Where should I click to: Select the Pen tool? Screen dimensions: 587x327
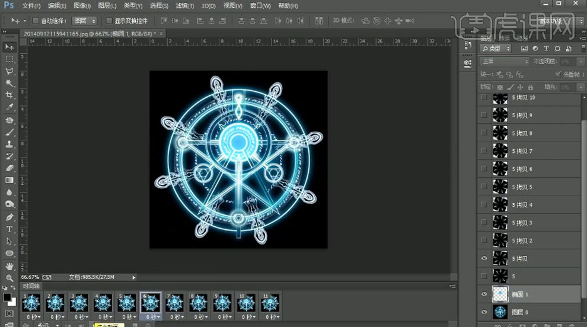coord(9,217)
